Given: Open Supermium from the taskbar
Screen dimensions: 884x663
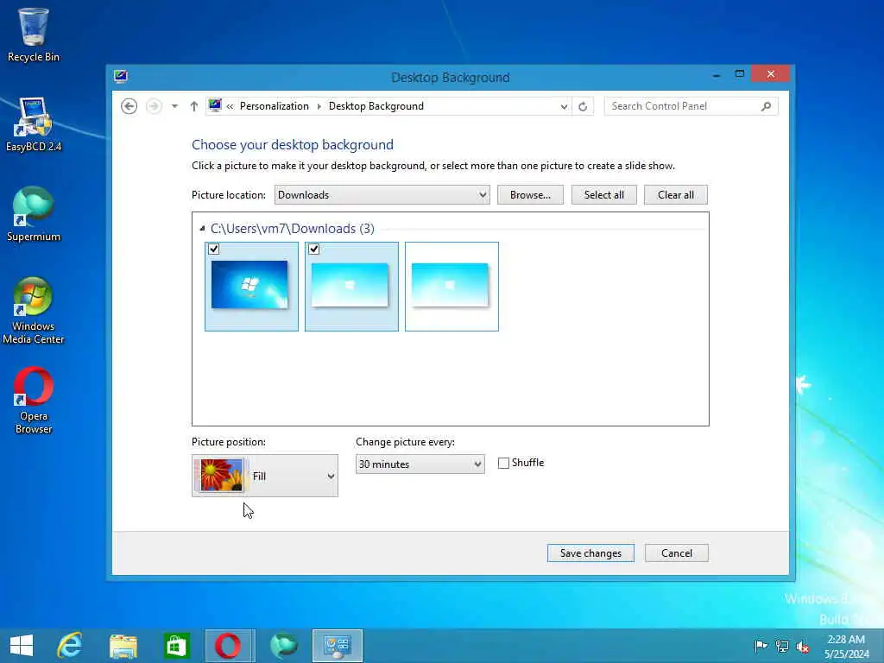Looking at the screenshot, I should (283, 646).
